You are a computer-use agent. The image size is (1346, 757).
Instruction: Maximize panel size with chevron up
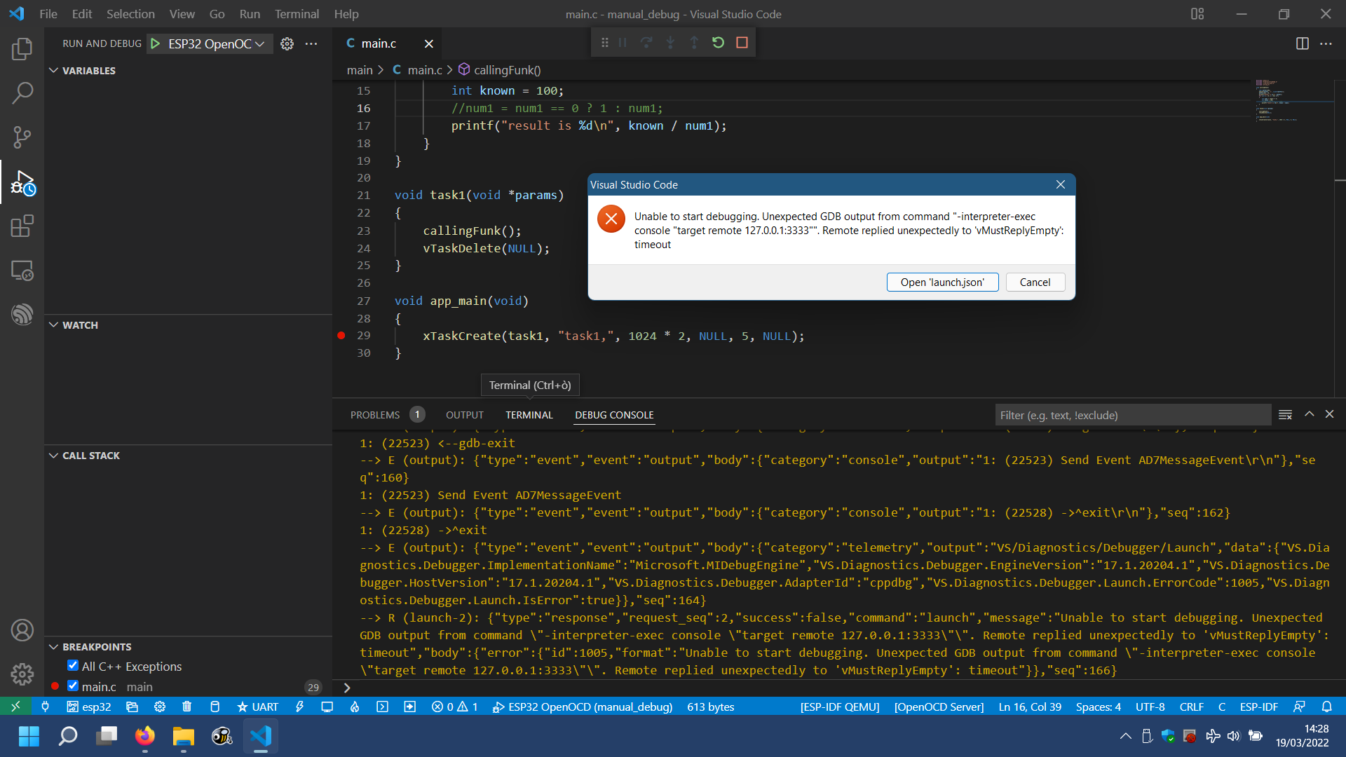[x=1309, y=414]
